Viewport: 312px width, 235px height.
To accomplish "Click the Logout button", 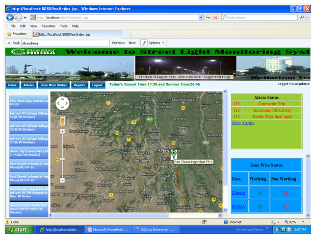I will (x=97, y=85).
